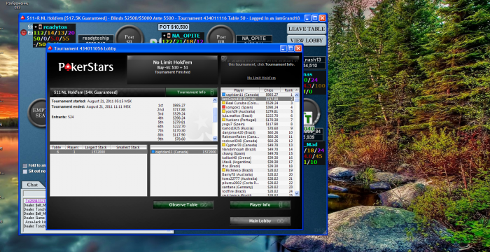Select kalliari40 (Greece) row

pos(258,157)
